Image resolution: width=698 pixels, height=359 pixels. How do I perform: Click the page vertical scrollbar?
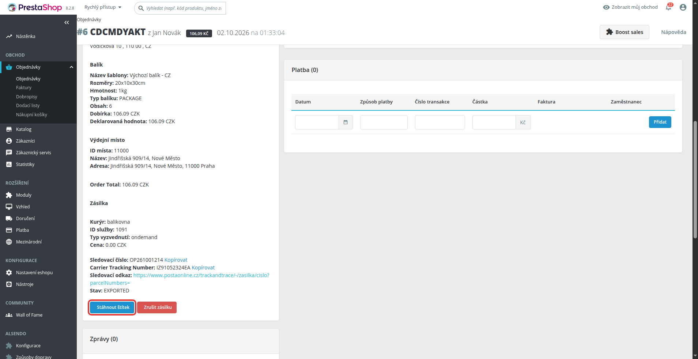[695, 180]
